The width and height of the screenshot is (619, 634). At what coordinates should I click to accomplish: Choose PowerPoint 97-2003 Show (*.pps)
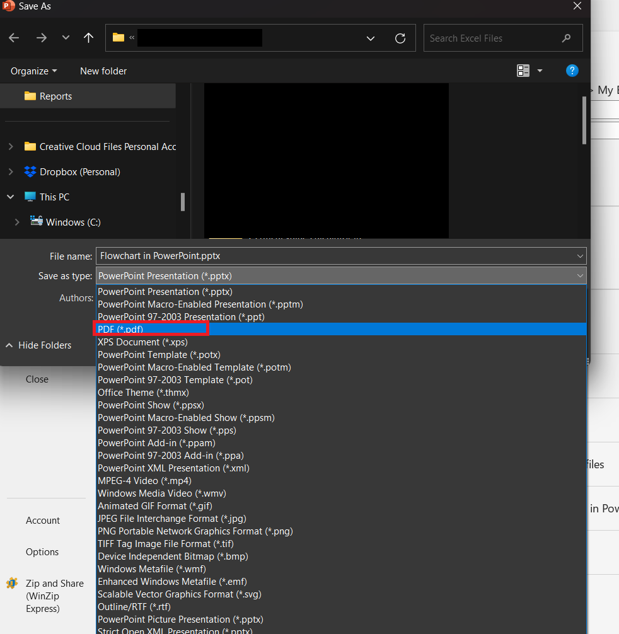(x=341, y=430)
